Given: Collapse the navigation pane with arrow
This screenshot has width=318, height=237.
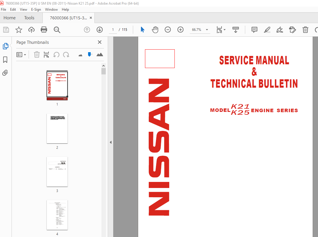Looking at the screenshot, I should [x=111, y=142].
